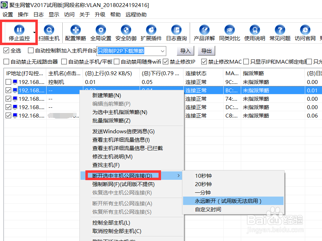
Task: Open 扩展插件 toolbar icon
Action: 151,30
